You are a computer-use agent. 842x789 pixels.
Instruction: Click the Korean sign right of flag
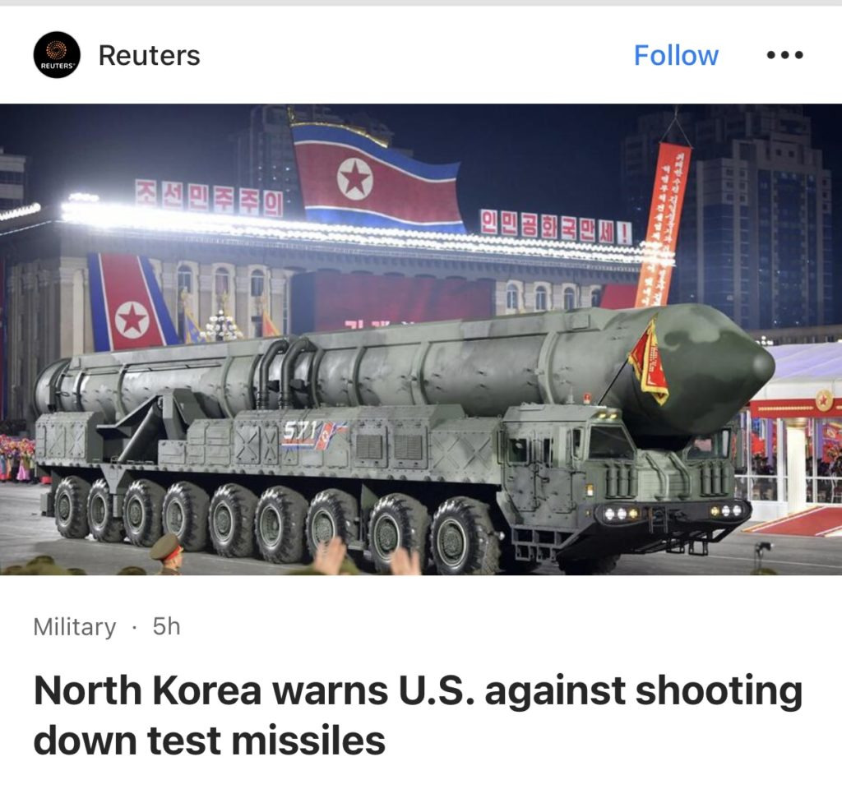coord(556,227)
